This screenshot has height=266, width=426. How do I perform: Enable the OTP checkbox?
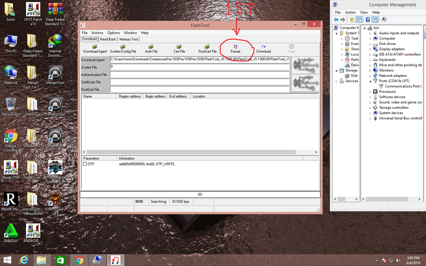pyautogui.click(x=85, y=164)
